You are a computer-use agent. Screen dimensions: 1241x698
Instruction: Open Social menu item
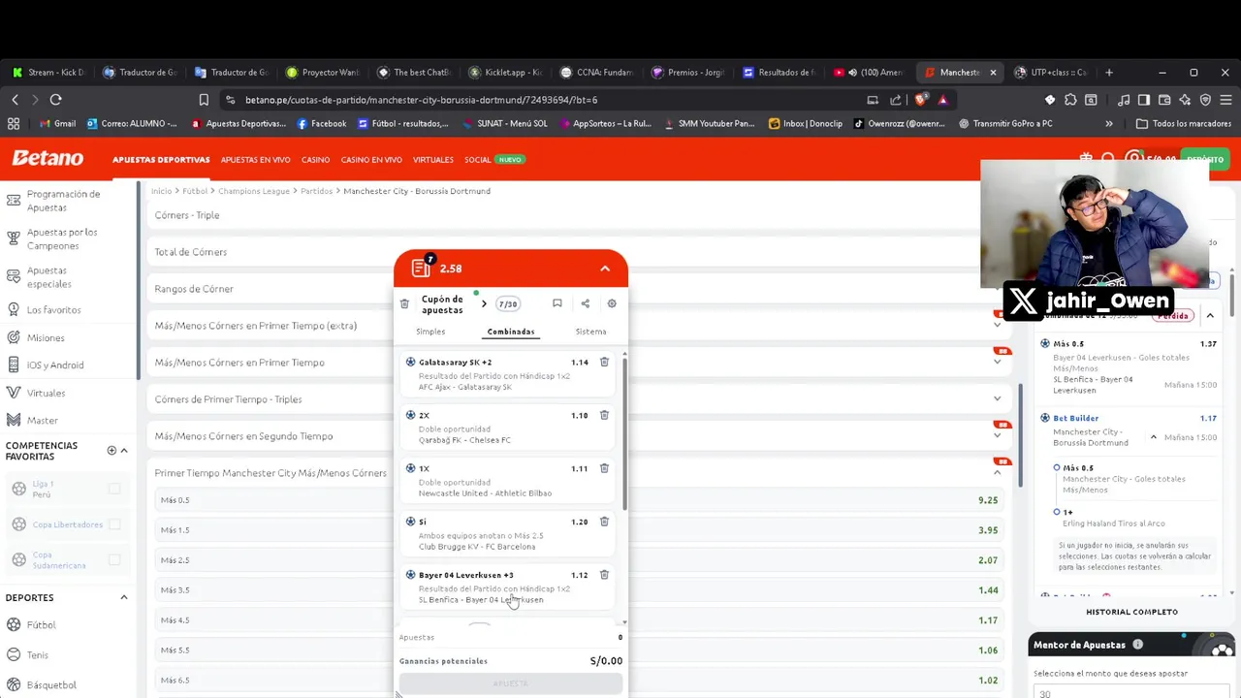[x=477, y=160]
